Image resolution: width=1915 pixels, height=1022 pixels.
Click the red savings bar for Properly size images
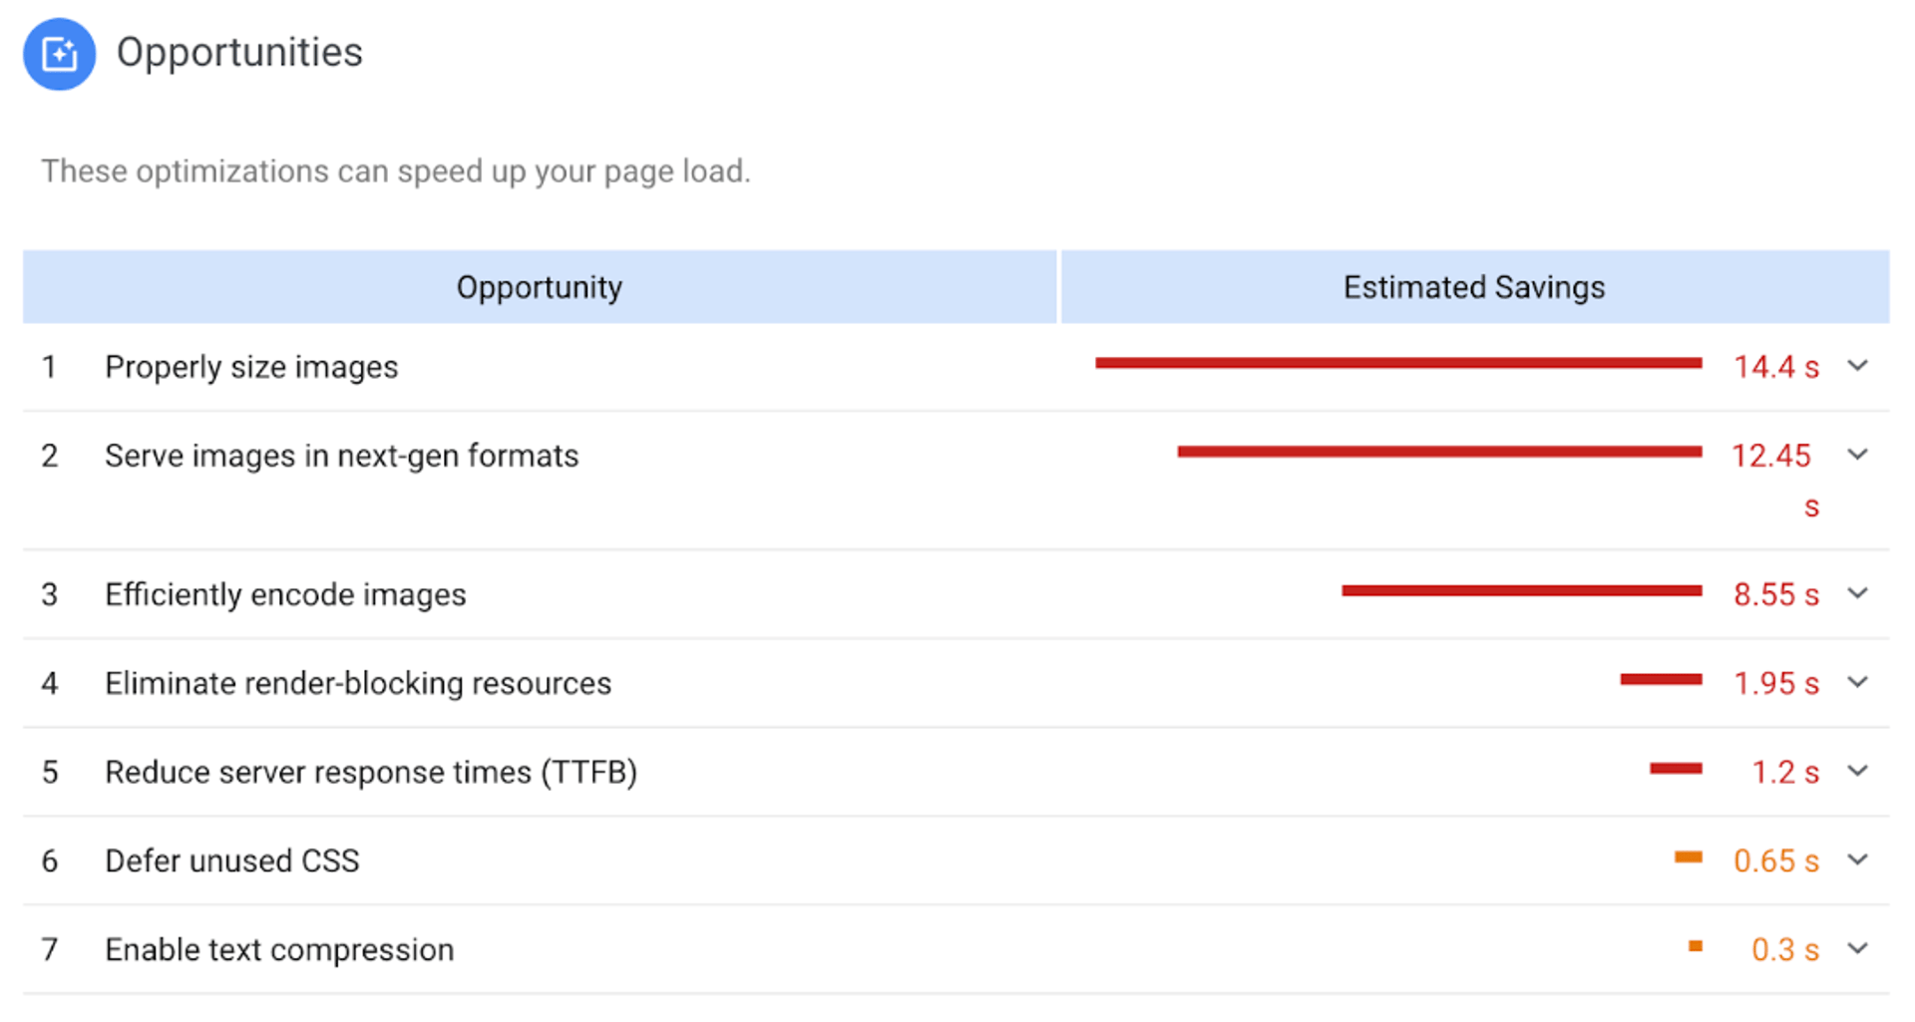(x=1396, y=363)
